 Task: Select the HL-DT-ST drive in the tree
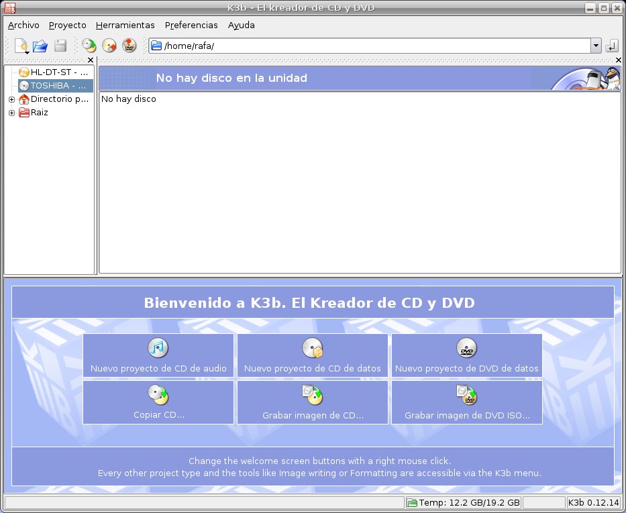click(58, 72)
